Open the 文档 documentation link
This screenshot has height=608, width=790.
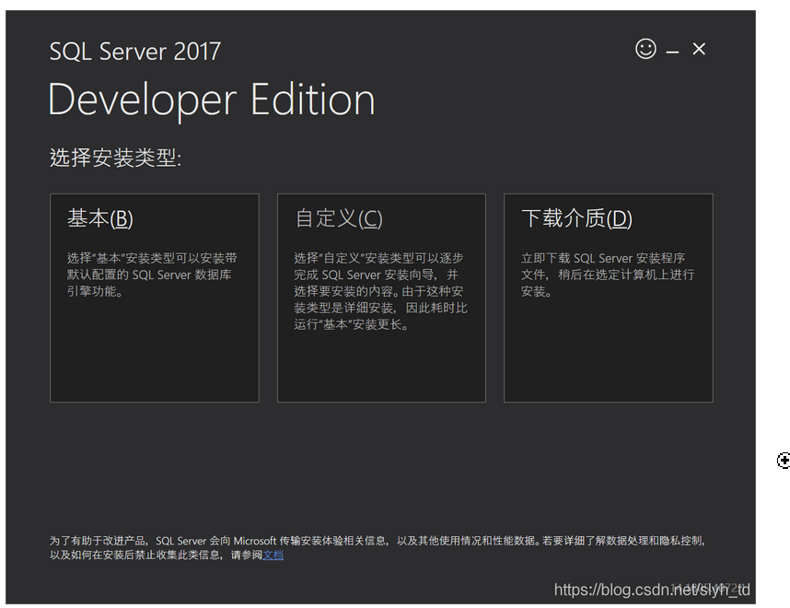coord(273,555)
